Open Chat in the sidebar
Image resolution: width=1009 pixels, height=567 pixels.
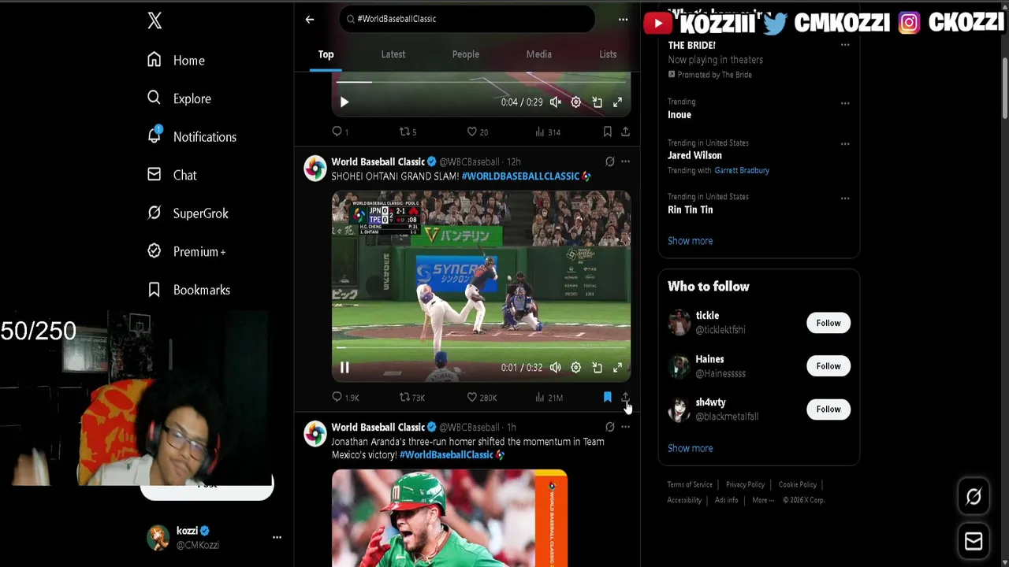[x=172, y=175]
